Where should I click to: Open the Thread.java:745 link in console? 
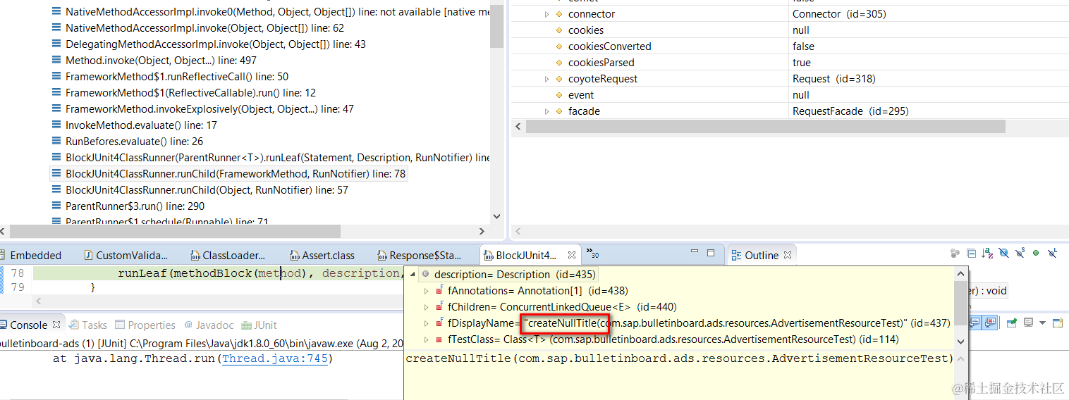point(275,359)
